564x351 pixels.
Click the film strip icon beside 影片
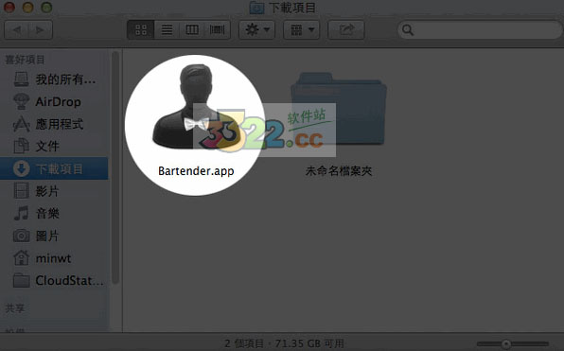[x=21, y=191]
